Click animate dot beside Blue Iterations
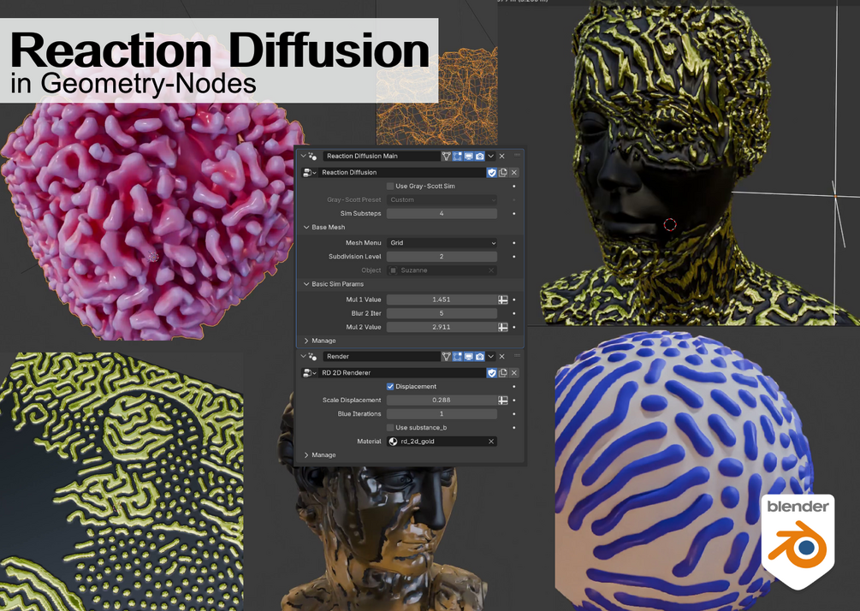 [514, 414]
